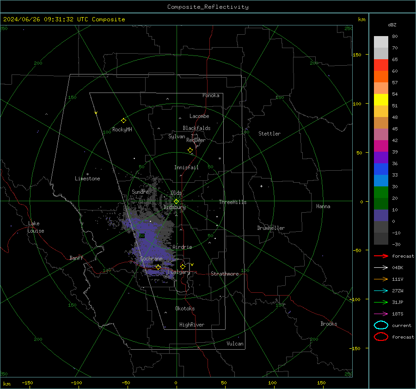Click the white 04DK arrow icon
416x389 pixels.
click(381, 267)
